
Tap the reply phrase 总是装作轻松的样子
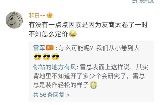[x=61, y=85]
